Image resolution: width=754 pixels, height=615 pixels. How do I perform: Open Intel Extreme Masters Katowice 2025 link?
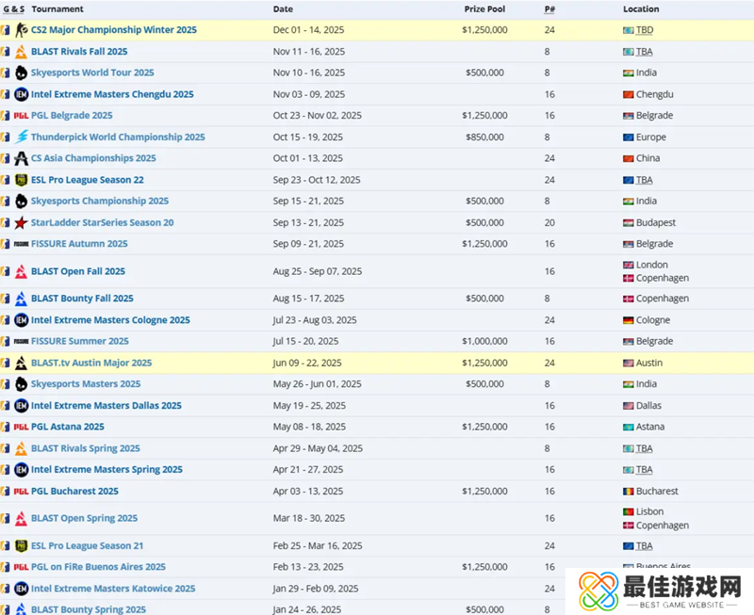[x=112, y=589]
